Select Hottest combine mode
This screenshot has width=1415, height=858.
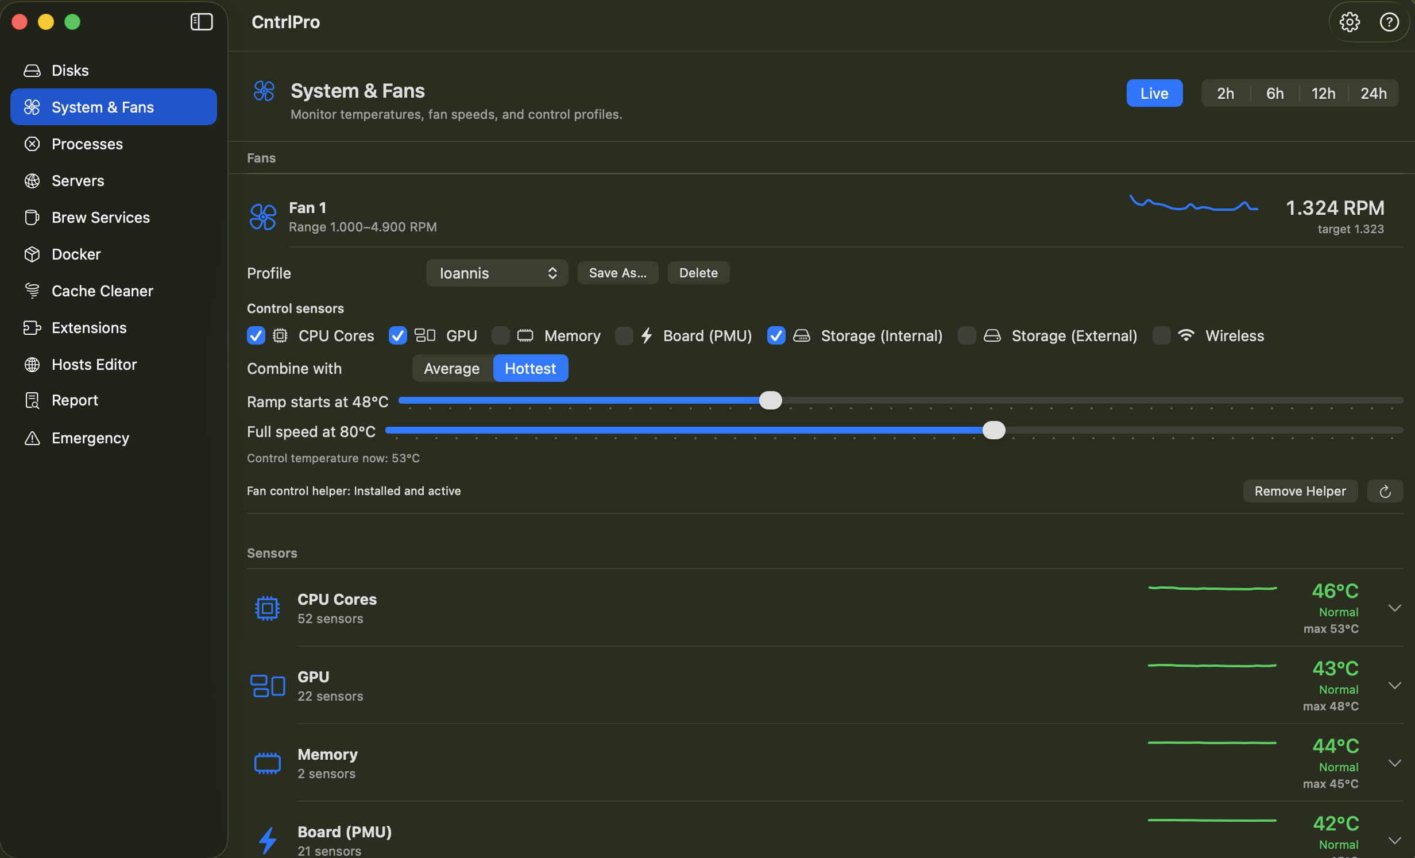tap(531, 368)
